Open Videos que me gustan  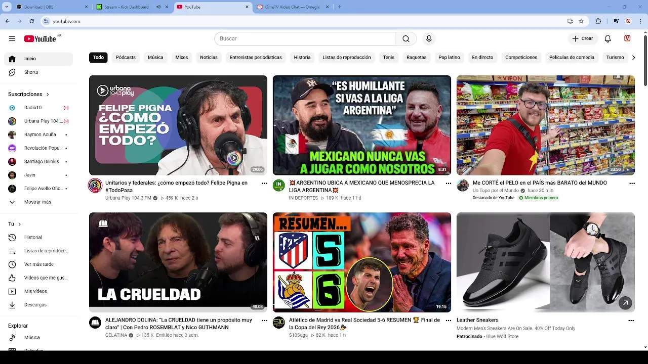(x=38, y=278)
